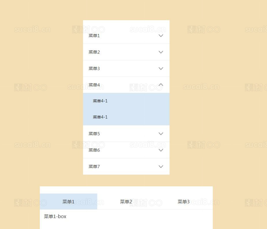Screen dimensions: 267x229
Task: Collapse 菜单4 using its up chevron
Action: (161, 85)
